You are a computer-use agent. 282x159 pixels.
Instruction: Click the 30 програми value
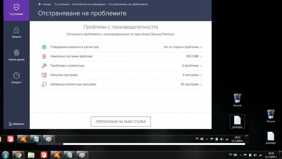[190, 84]
